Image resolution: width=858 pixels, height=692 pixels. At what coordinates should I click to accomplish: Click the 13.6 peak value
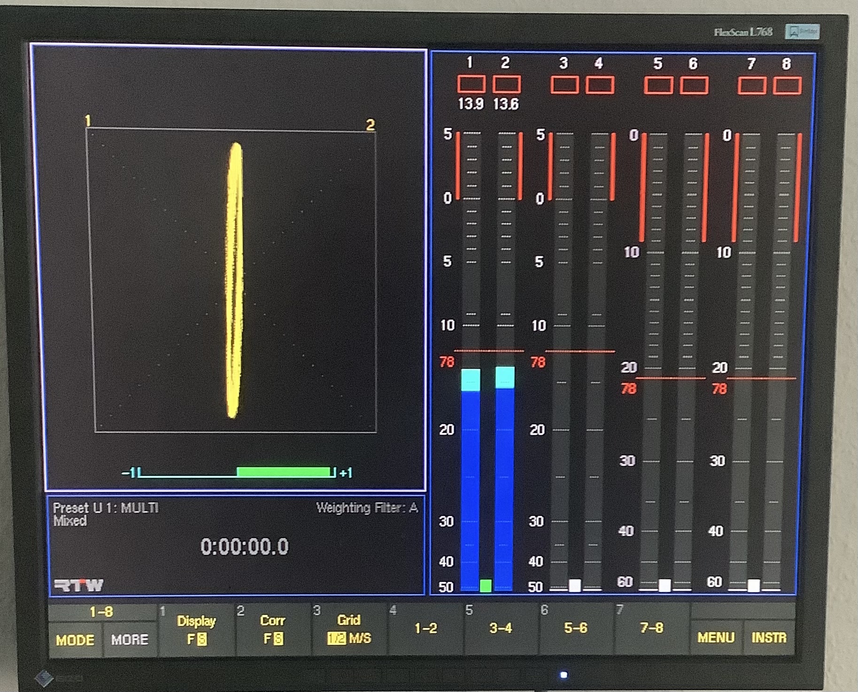pos(506,104)
